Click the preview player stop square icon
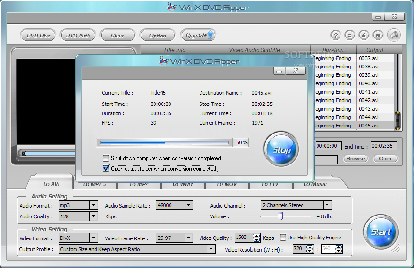Screen dimensions: 414x268 [x=23, y=153]
